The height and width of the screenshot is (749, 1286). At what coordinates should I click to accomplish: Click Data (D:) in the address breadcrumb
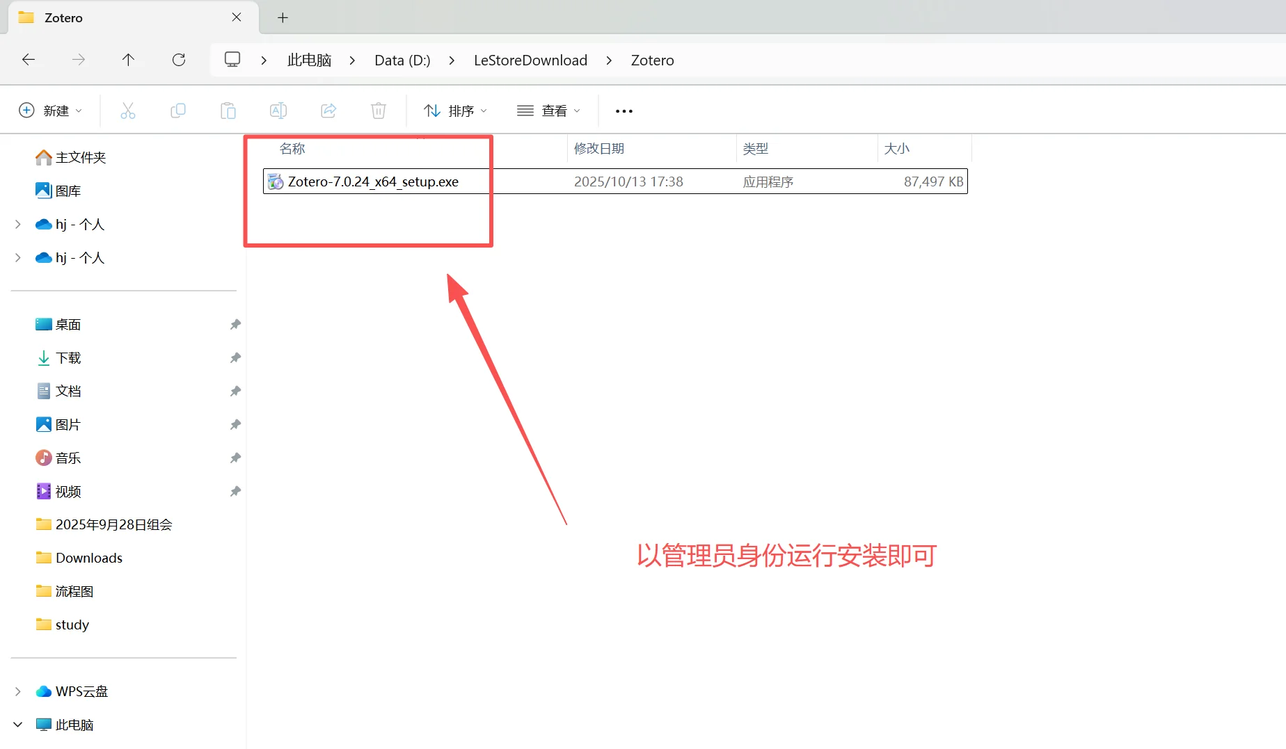coord(402,61)
